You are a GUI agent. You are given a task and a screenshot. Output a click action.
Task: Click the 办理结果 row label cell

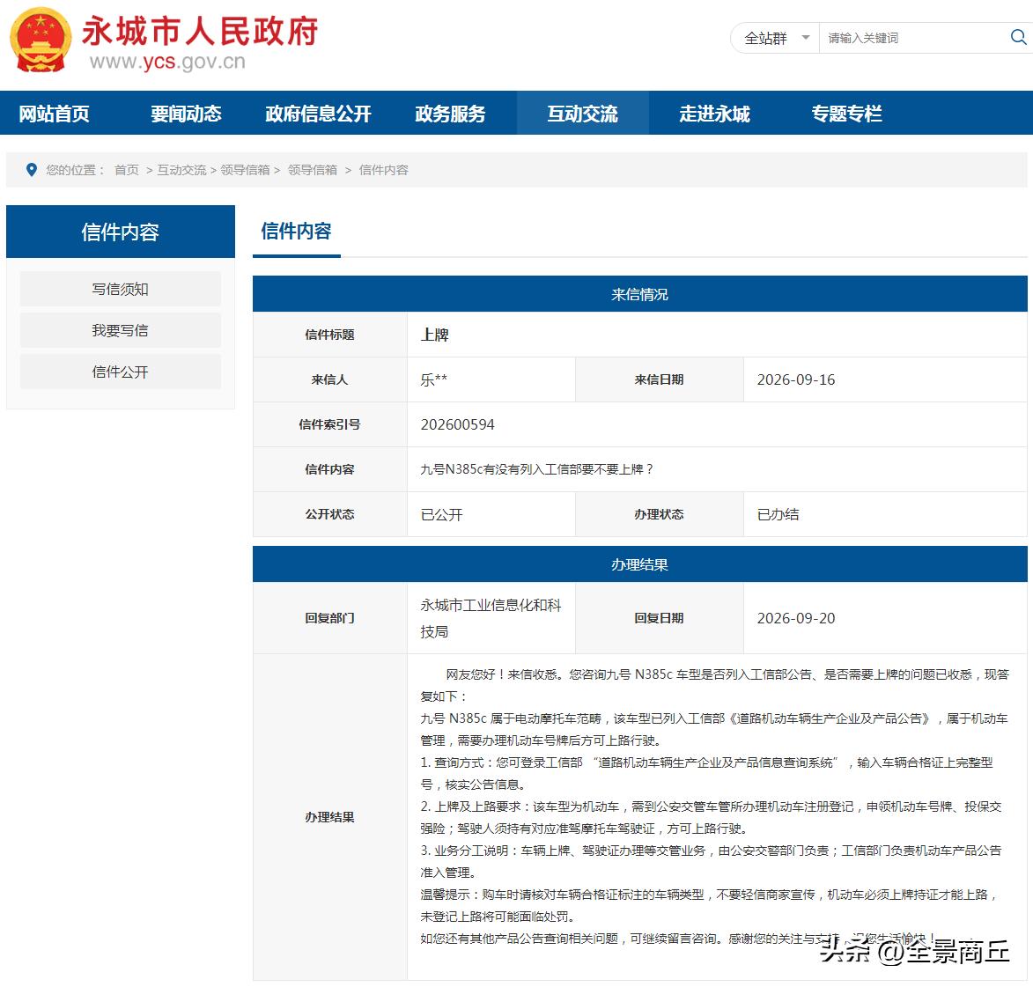pos(329,817)
